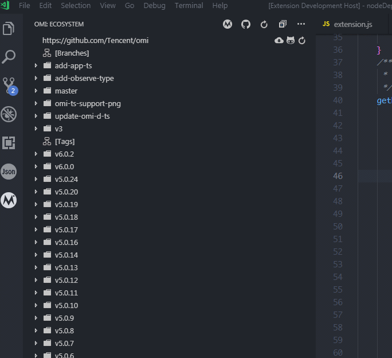The width and height of the screenshot is (392, 358).
Task: Open the Go menu
Action: pos(130,6)
